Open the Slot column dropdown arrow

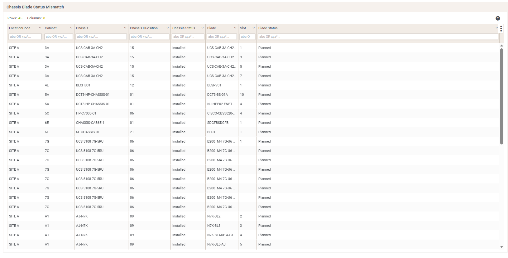(254, 28)
